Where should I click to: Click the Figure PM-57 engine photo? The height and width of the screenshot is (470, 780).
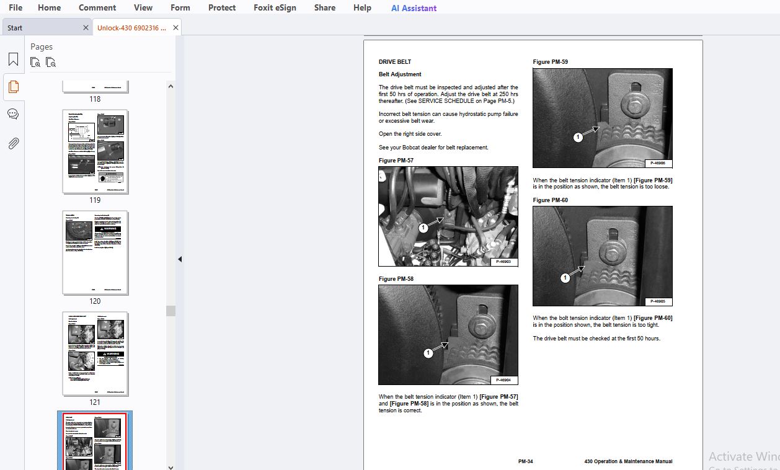(x=448, y=216)
